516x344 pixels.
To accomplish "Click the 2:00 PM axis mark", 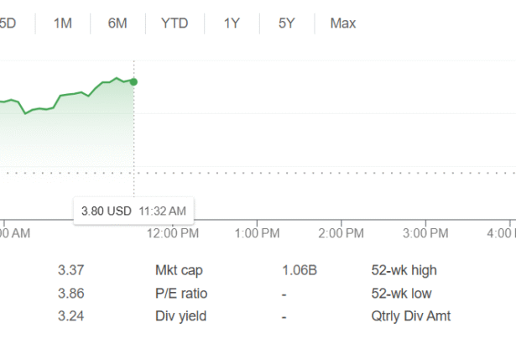I will coord(341,232).
